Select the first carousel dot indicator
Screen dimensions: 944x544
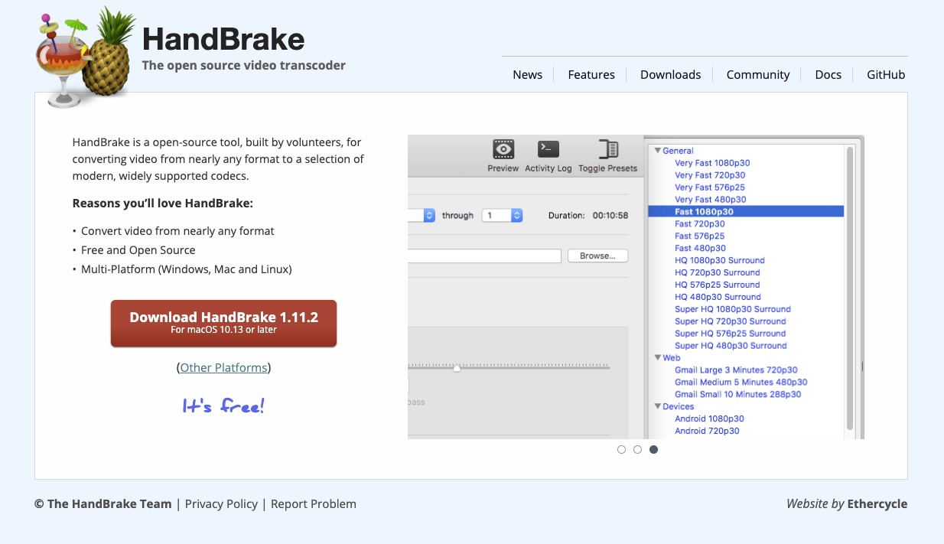621,450
